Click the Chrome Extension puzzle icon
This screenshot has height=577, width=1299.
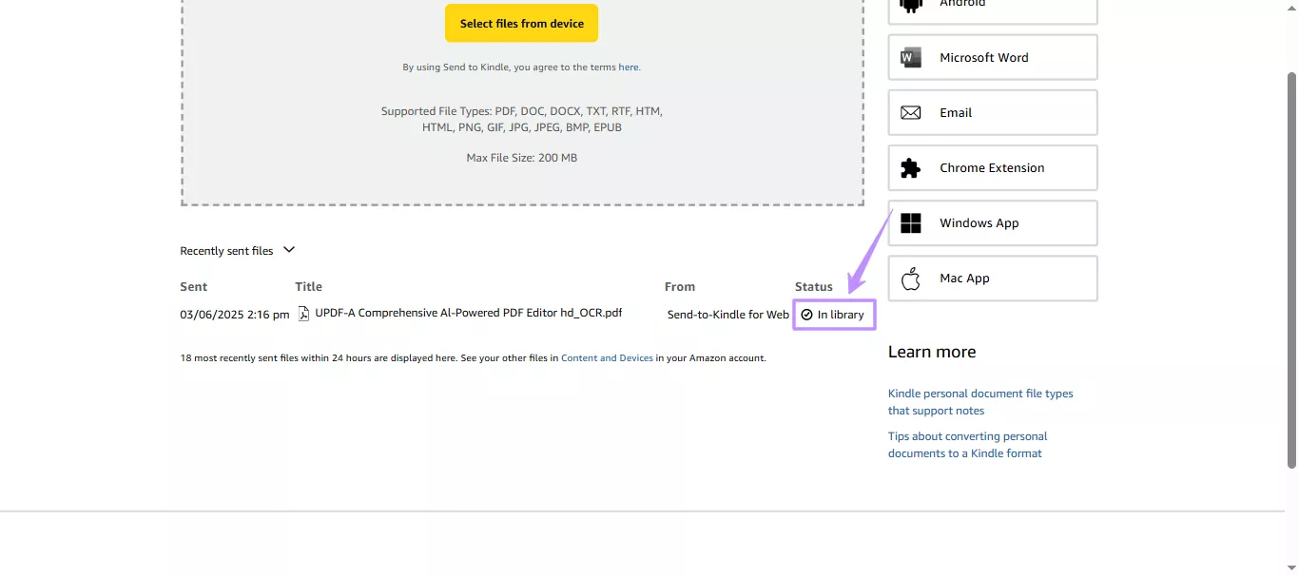coord(910,167)
